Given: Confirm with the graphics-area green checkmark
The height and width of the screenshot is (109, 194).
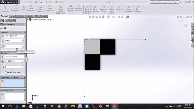Looking at the screenshot, I should click(181, 21).
